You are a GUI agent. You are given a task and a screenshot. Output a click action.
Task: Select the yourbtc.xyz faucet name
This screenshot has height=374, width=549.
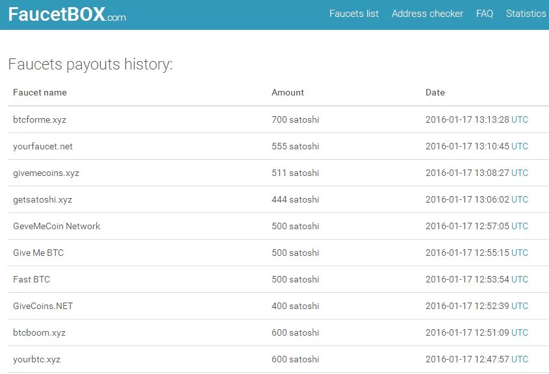tap(37, 359)
